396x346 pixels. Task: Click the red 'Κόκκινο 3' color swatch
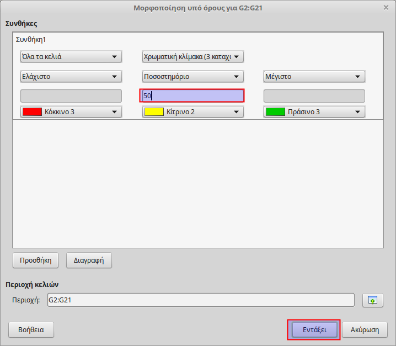coord(31,111)
